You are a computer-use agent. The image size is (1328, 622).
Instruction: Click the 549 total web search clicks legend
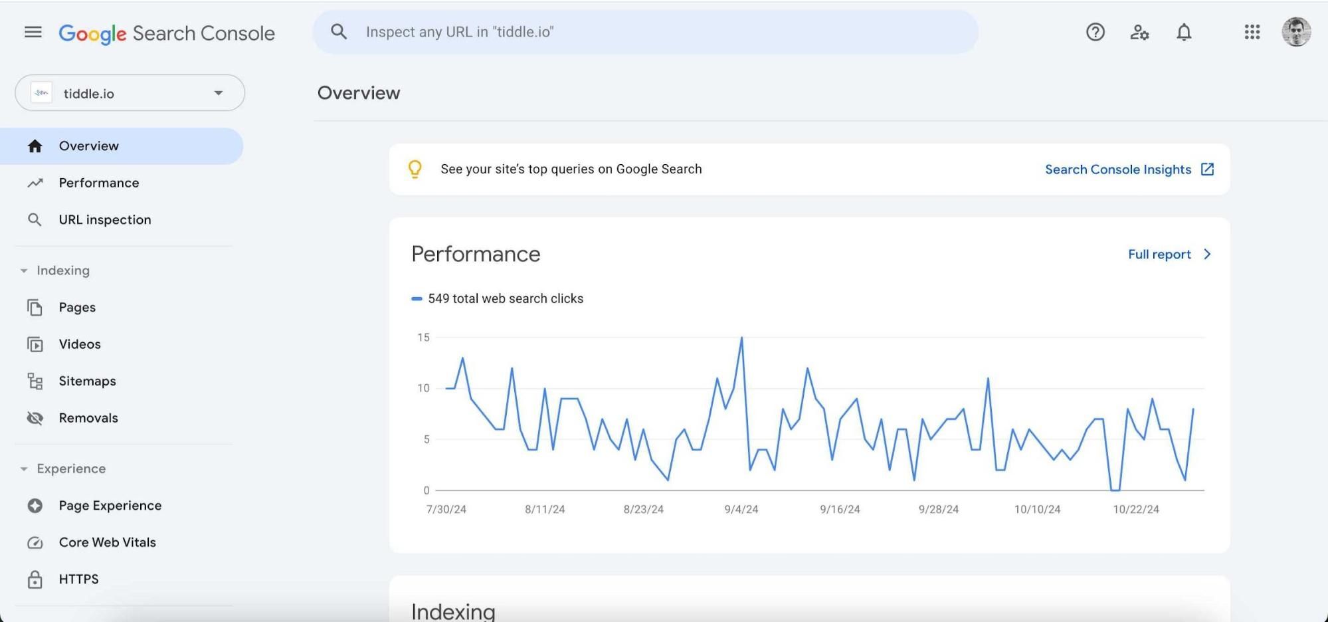tap(498, 299)
